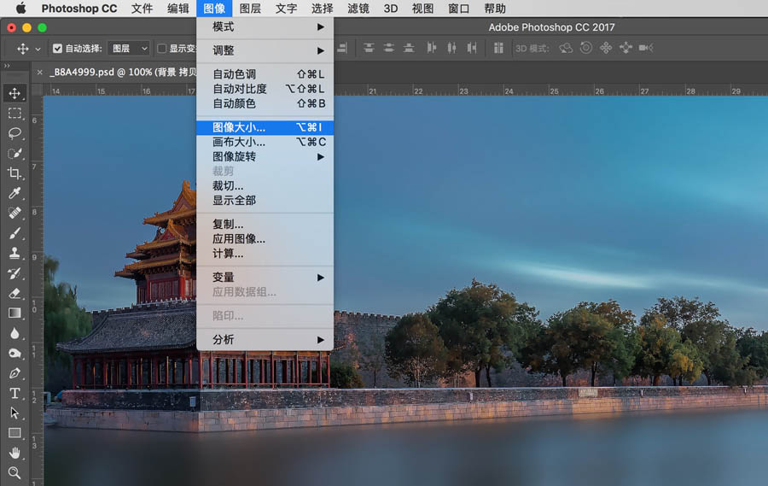The height and width of the screenshot is (486, 768).
Task: Select the Pen tool
Action: click(15, 373)
